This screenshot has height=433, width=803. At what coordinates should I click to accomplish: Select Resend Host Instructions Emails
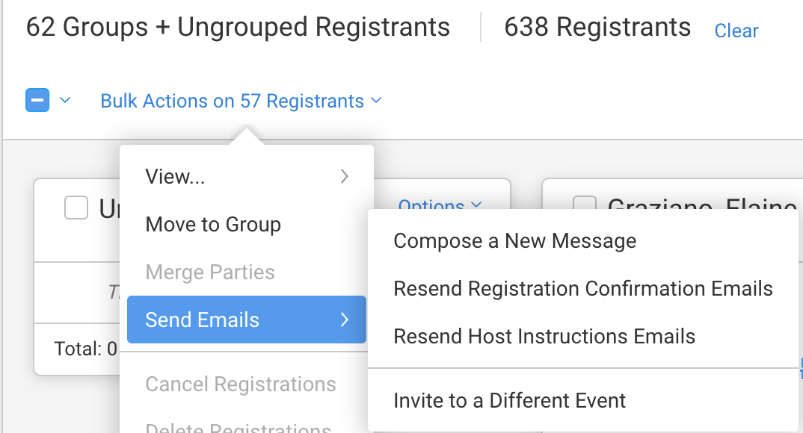(544, 336)
